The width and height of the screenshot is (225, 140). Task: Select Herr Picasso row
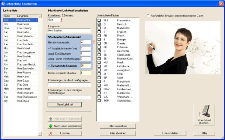pyautogui.click(x=21, y=73)
